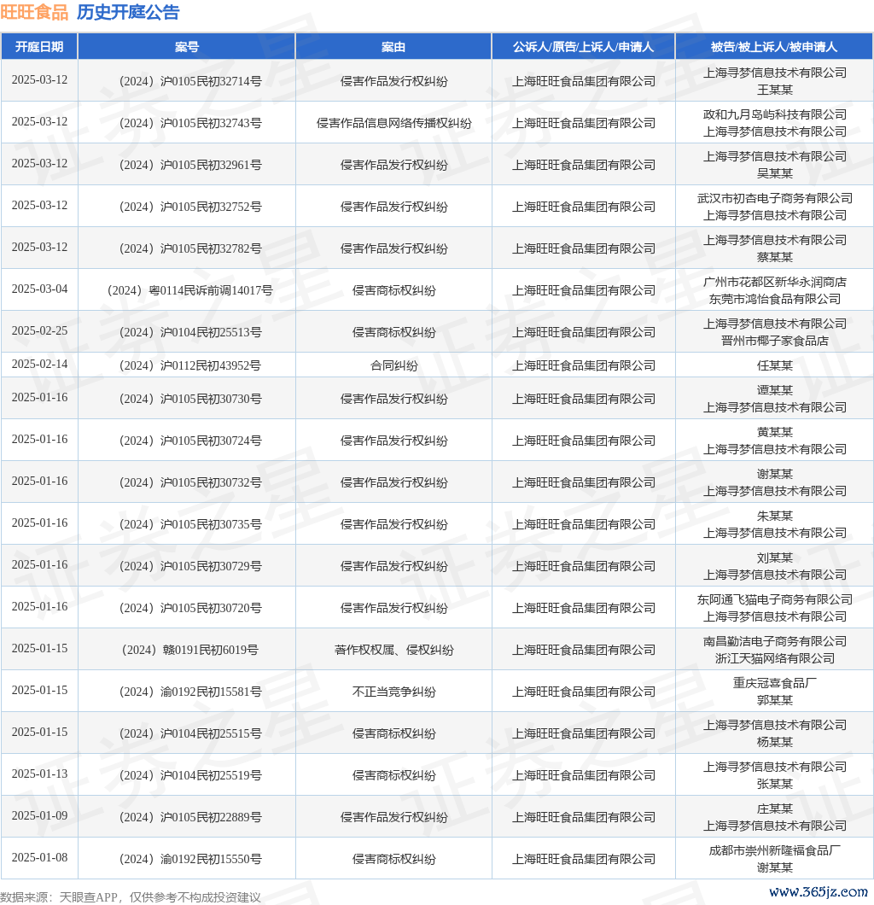Click case number 沪0105民初32782号
Viewport: 874px width, 905px height.
190,248
